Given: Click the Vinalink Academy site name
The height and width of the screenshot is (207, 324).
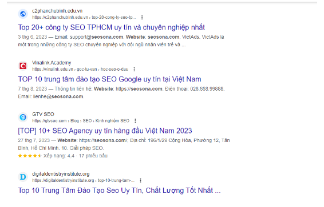Looking at the screenshot, I should pyautogui.click(x=52, y=63).
